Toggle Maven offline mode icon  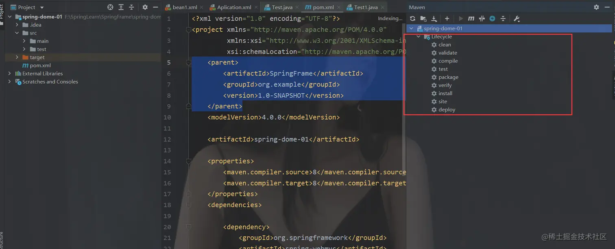point(492,19)
